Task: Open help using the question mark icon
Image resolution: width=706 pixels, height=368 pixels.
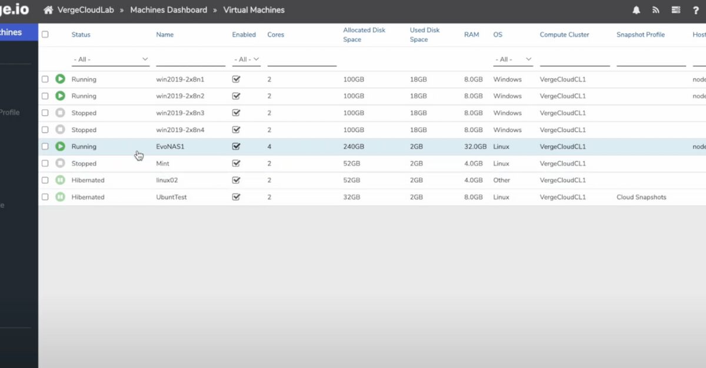Action: pyautogui.click(x=697, y=9)
